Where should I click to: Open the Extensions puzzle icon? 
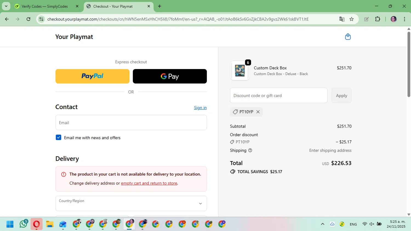coord(378,19)
